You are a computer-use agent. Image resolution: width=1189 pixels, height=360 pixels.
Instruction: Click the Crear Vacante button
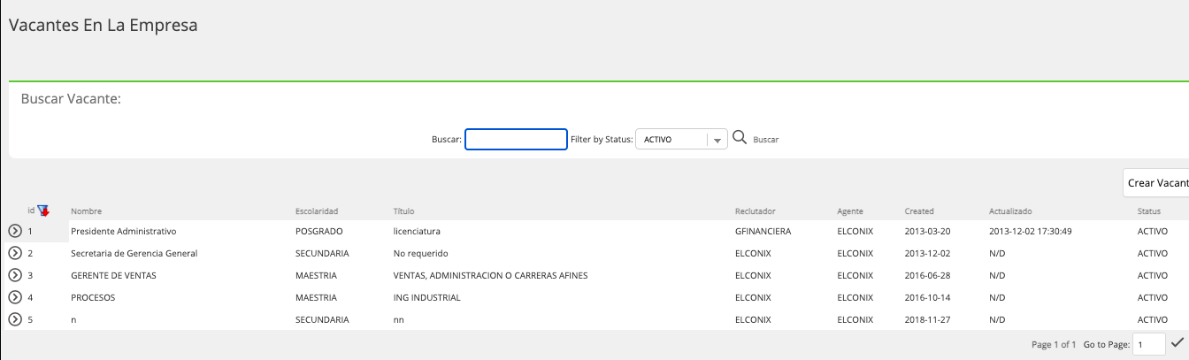(x=1156, y=183)
